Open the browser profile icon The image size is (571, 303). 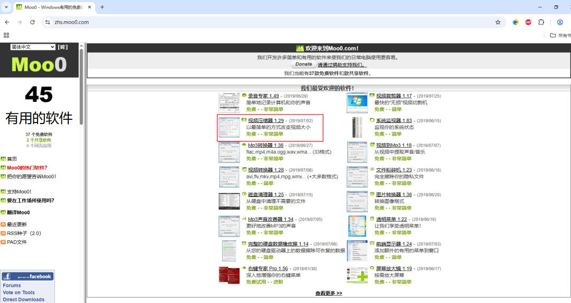tap(560, 22)
